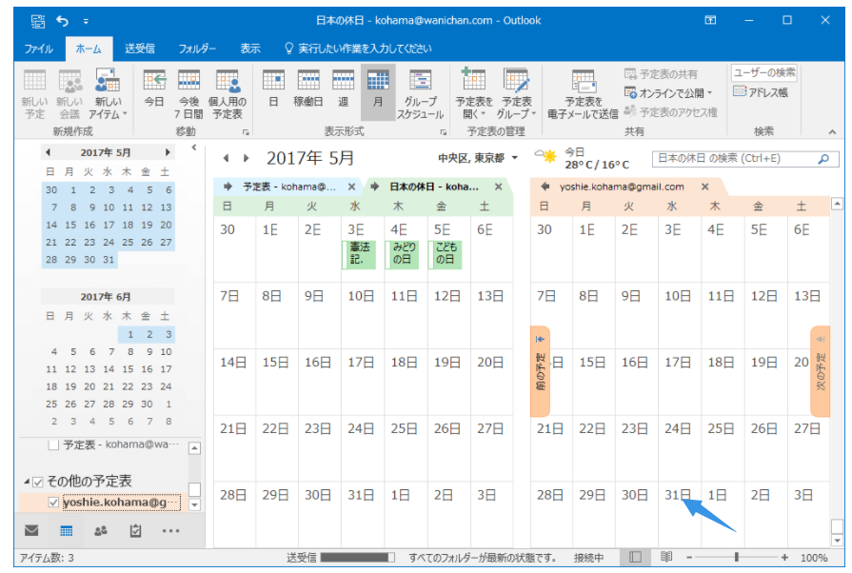Open the 予定表を開く dropdown
Image resolution: width=852 pixels, height=573 pixels.
click(x=474, y=94)
